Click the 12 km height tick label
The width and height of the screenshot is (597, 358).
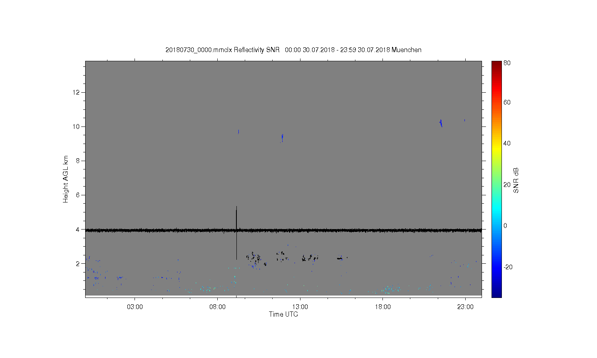tap(76, 93)
